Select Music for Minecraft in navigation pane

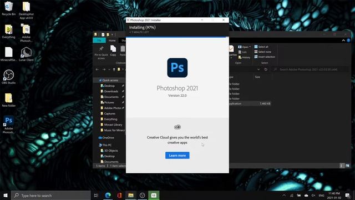click(x=113, y=130)
